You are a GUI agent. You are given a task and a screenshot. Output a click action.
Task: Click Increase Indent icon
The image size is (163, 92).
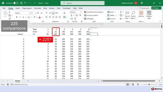[x=60, y=17]
